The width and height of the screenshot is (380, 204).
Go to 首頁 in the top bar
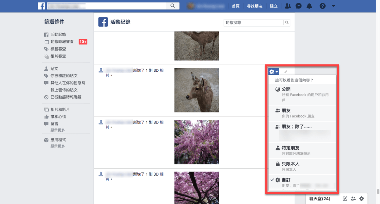pos(236,6)
